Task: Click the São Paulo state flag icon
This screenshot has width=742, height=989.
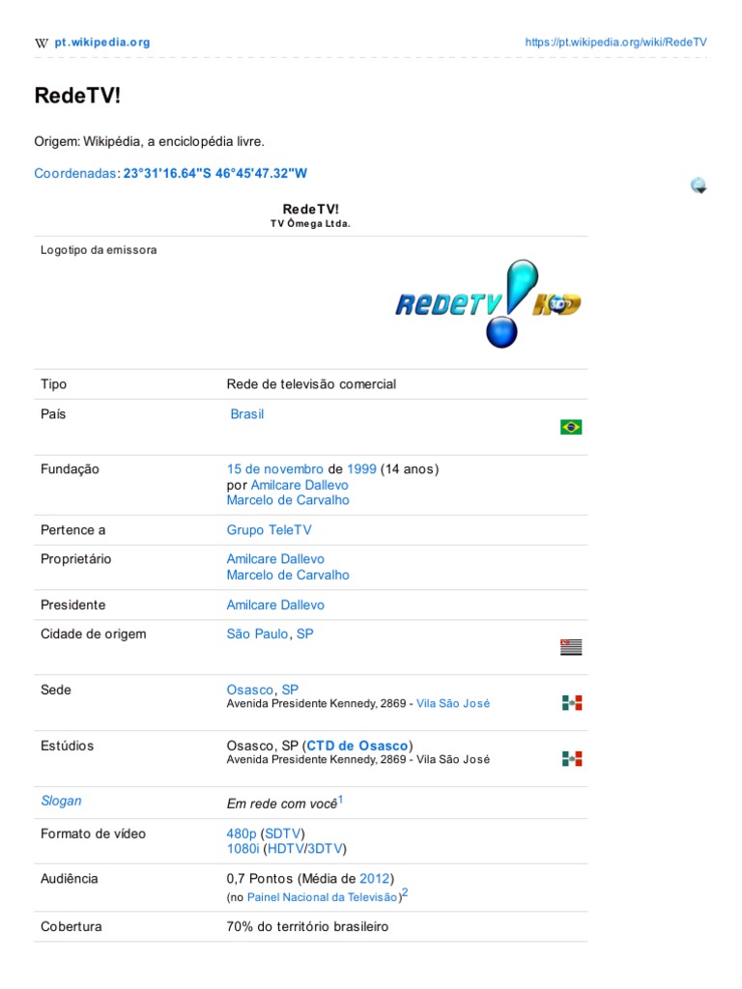Action: click(571, 647)
